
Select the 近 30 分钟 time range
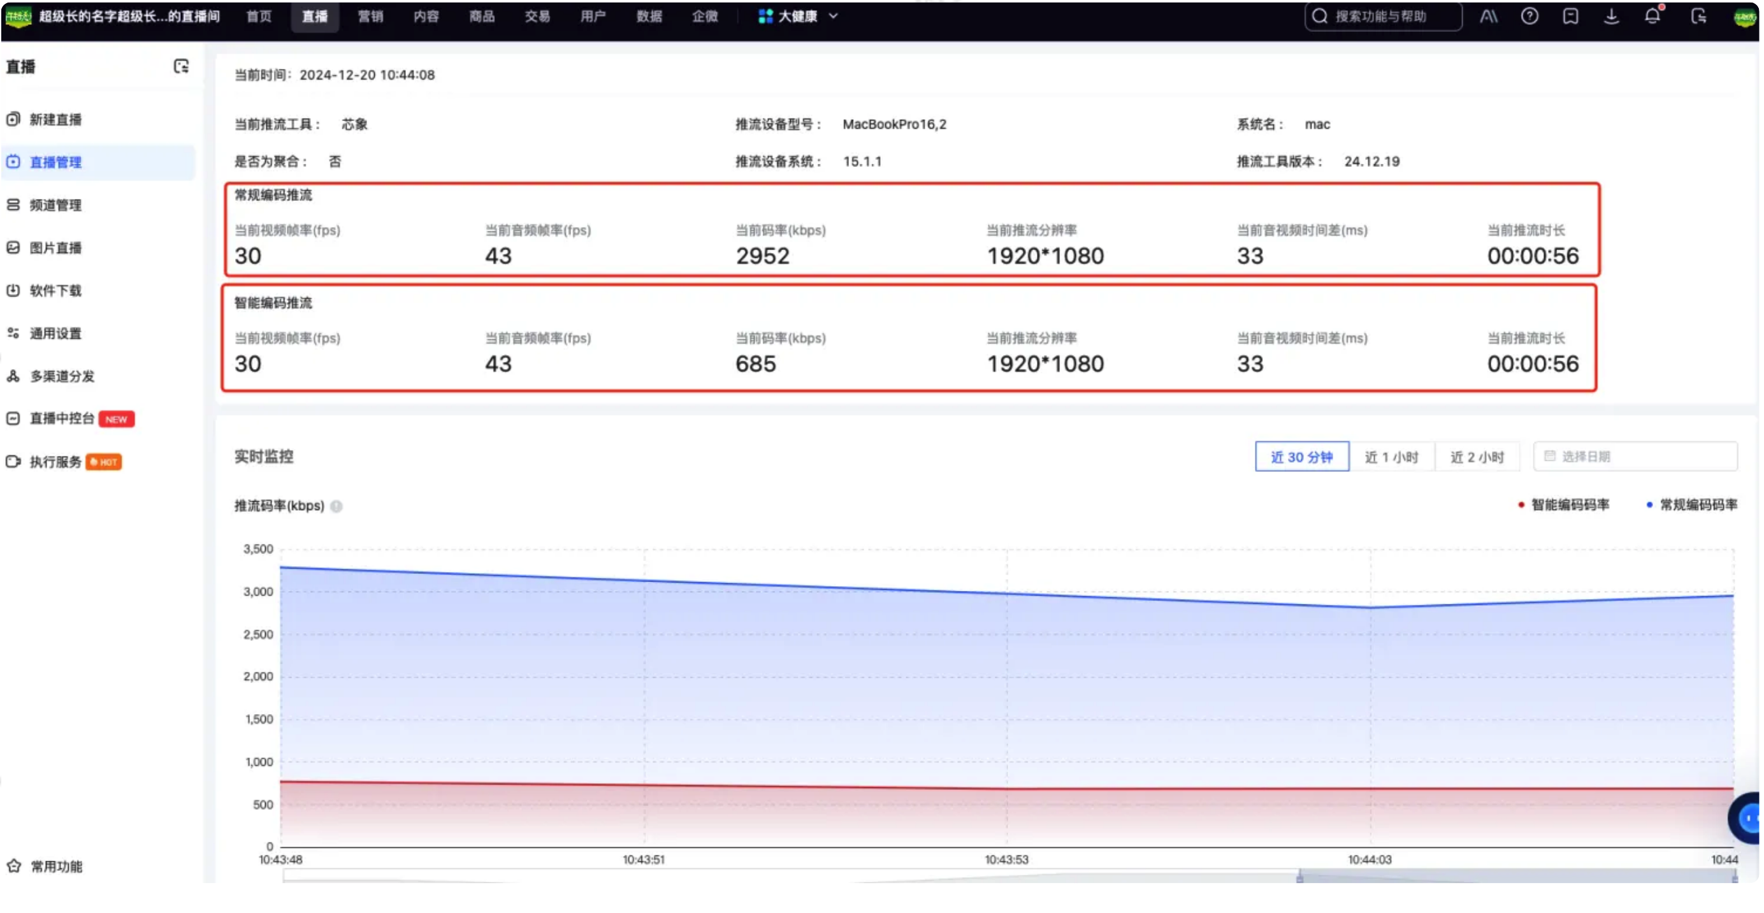pyautogui.click(x=1303, y=457)
